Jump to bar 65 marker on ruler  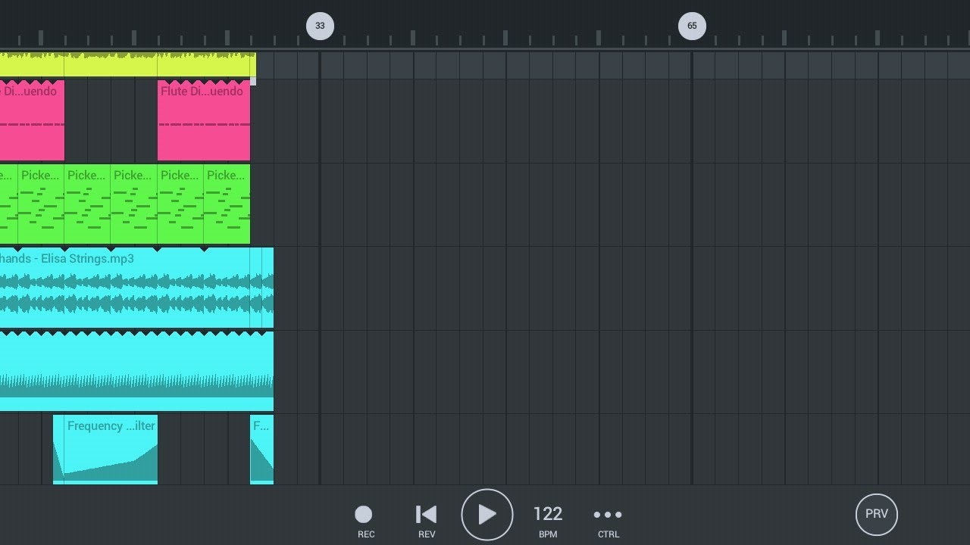coord(692,26)
